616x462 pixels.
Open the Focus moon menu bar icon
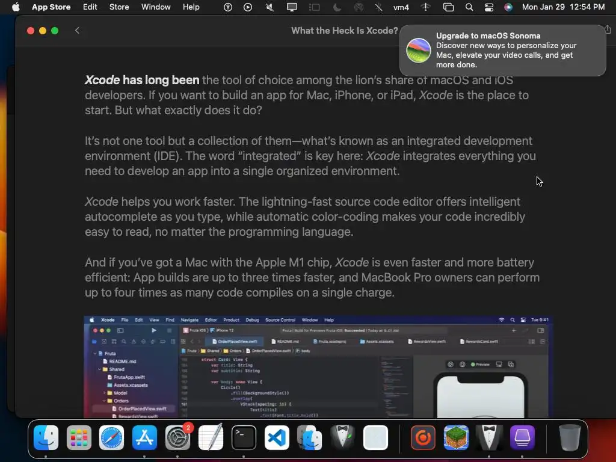[337, 7]
